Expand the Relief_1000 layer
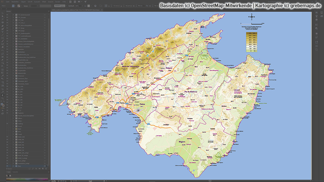The height and width of the screenshot is (182, 324). point(13,137)
